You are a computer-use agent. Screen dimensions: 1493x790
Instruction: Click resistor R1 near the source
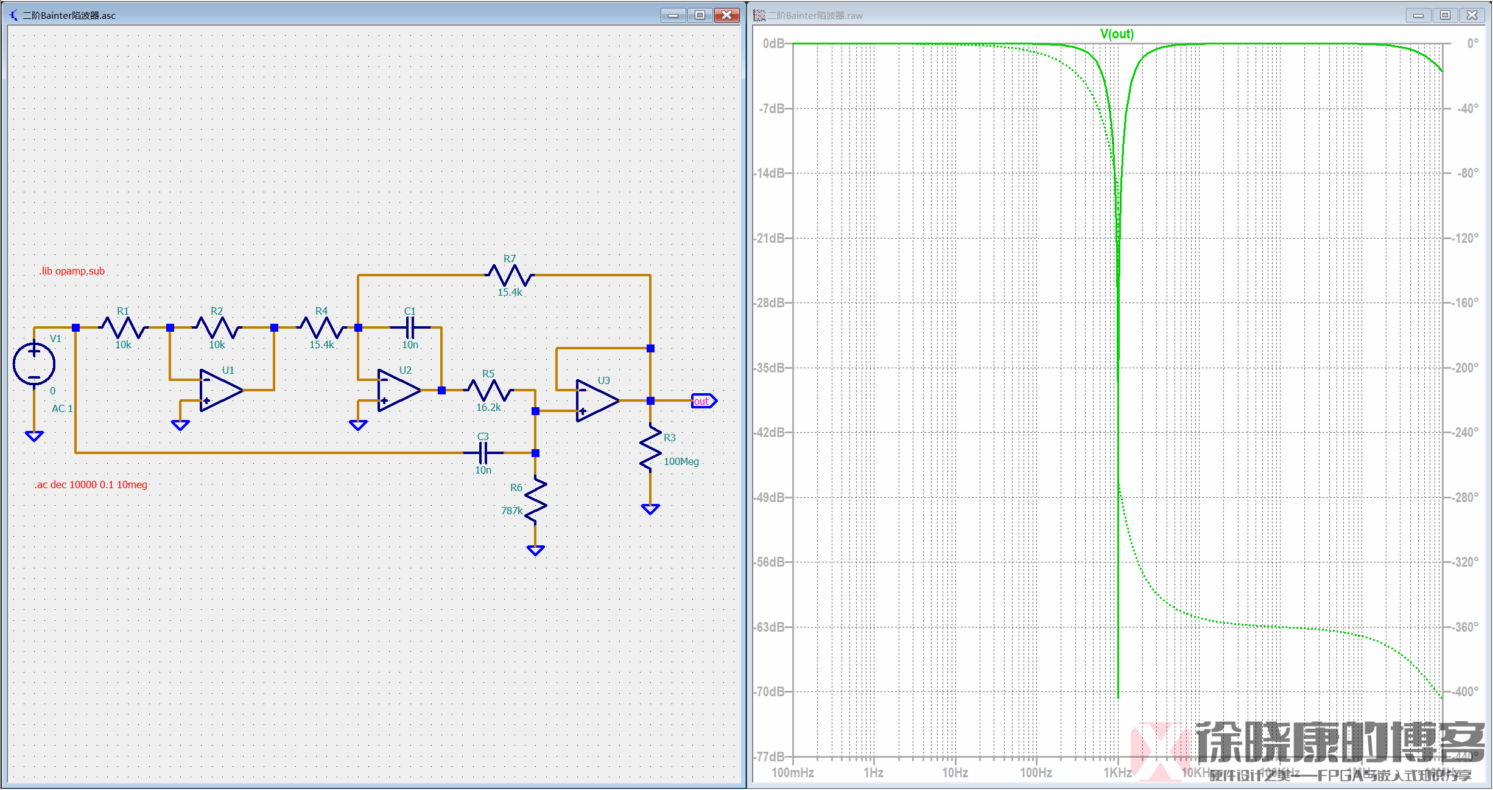[x=123, y=327]
